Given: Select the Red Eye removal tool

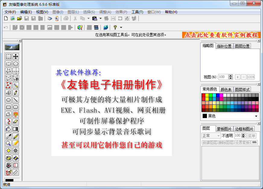Looking at the screenshot, I should 8,165.
